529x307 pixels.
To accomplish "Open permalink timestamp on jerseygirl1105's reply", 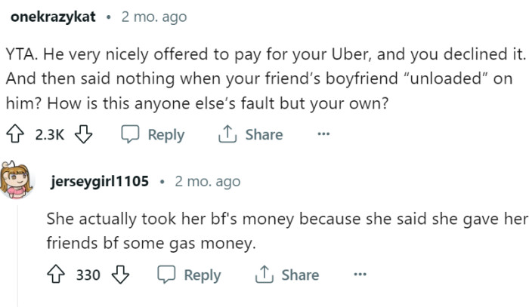I will tap(207, 182).
